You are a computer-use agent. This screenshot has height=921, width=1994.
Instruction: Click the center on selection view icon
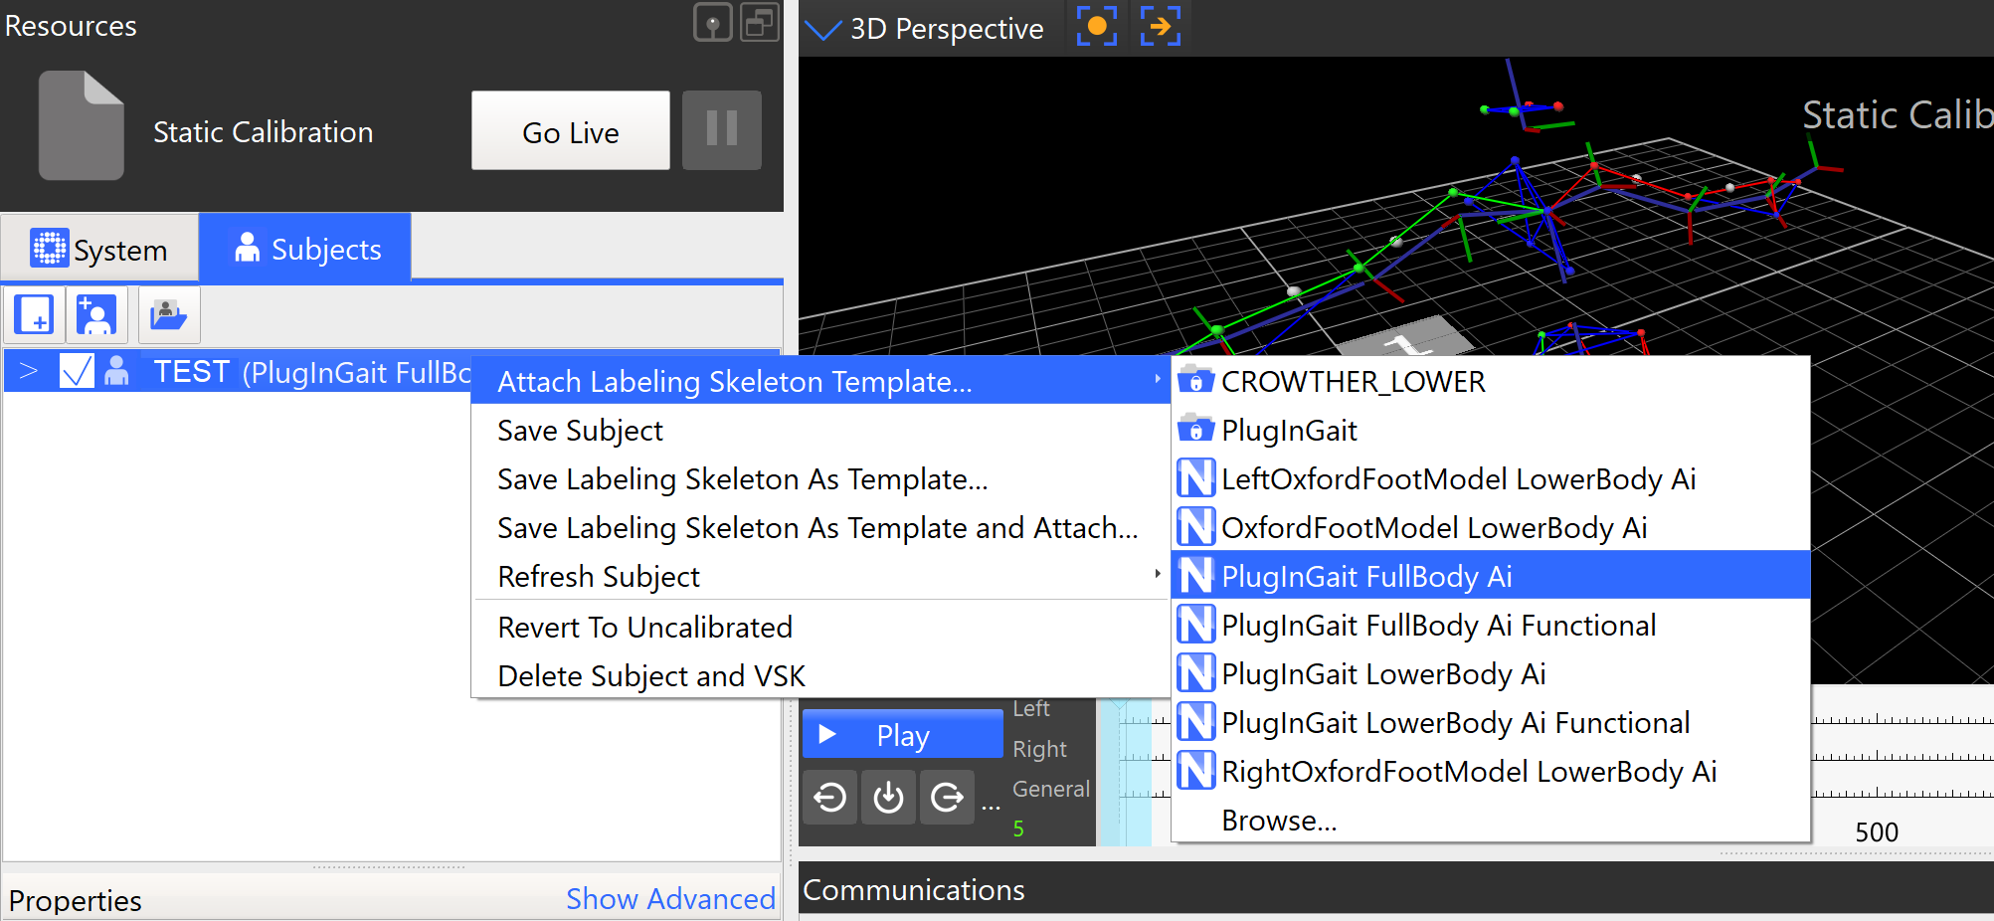coord(1097,26)
